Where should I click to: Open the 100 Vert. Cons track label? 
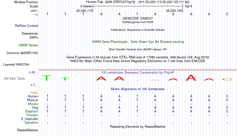point(14,78)
